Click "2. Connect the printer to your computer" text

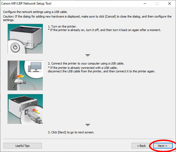pos(74,63)
